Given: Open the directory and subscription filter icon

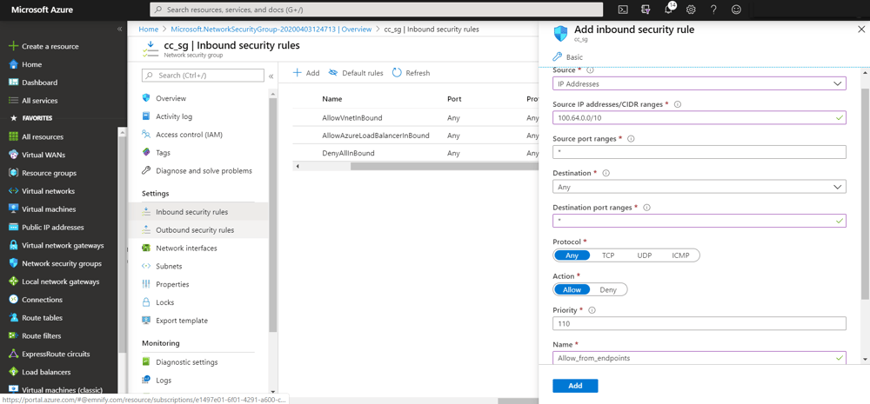Looking at the screenshot, I should point(646,10).
